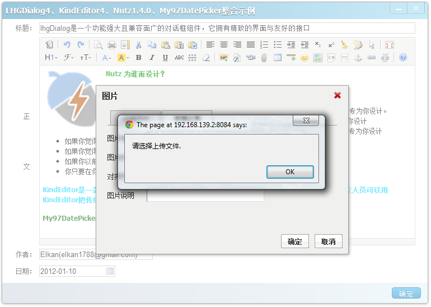Image resolution: width=431 pixels, height=307 pixels.
Task: Cut selection with the scissors icon
Action: point(139,45)
